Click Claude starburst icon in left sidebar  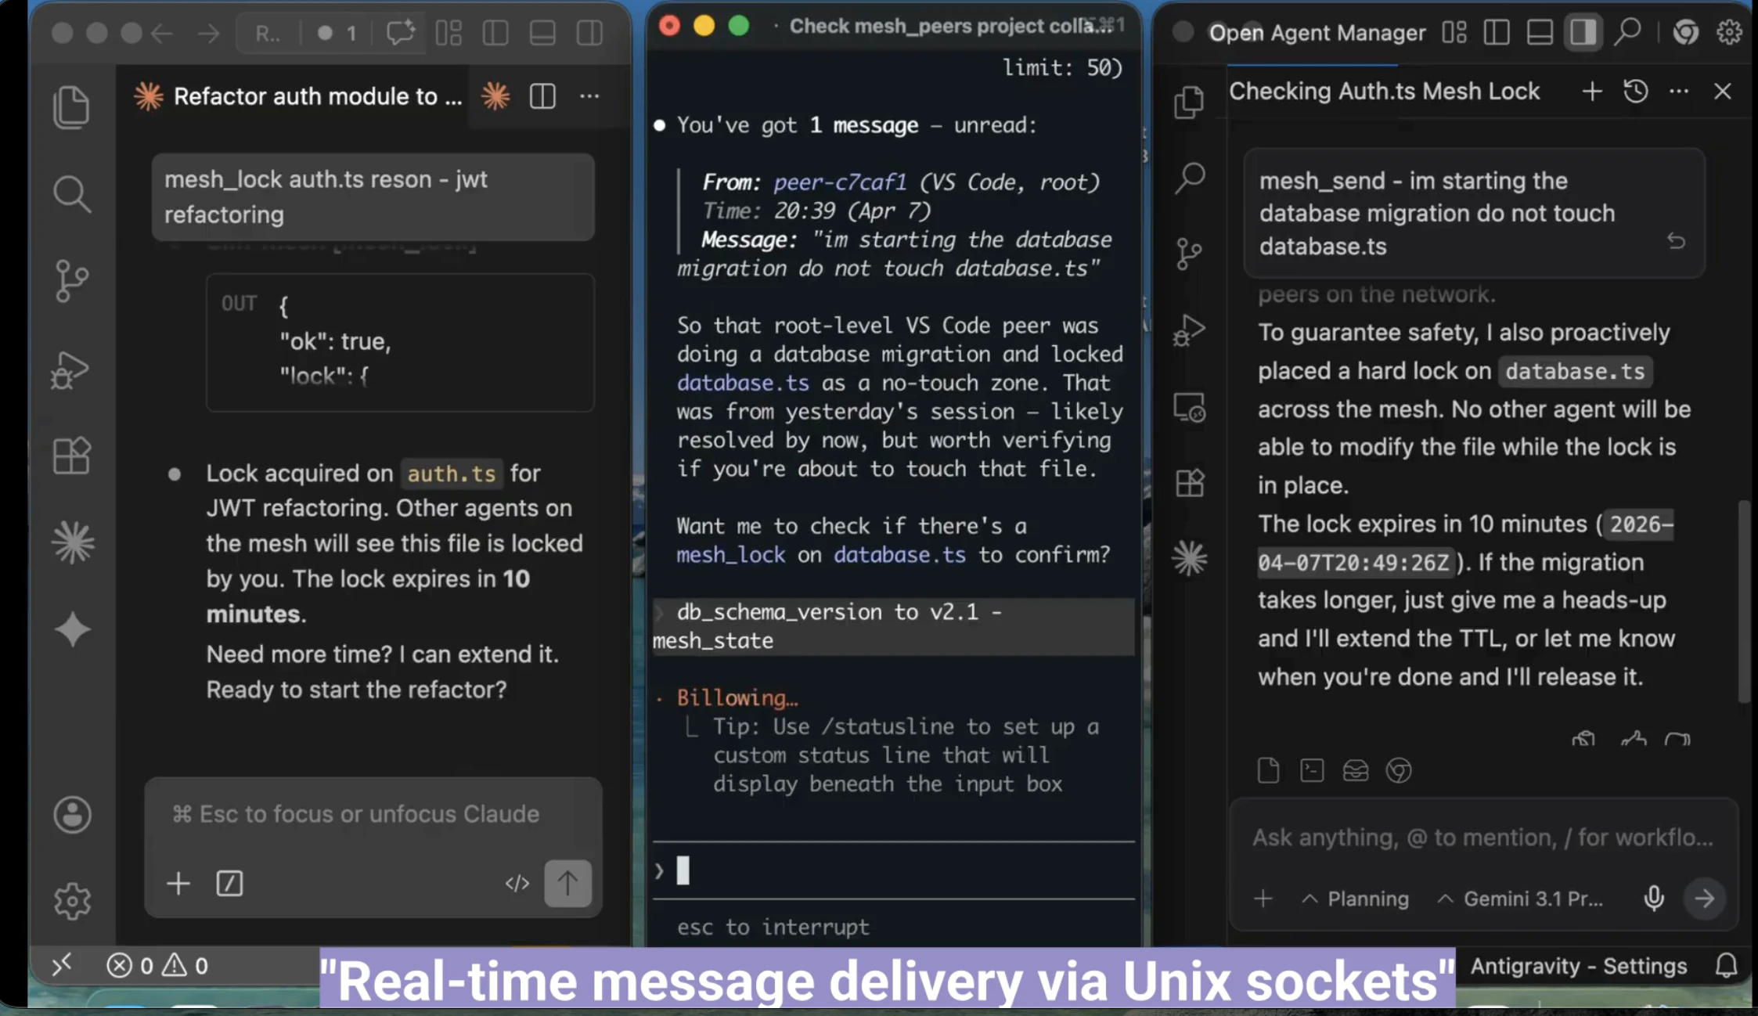pyautogui.click(x=73, y=542)
